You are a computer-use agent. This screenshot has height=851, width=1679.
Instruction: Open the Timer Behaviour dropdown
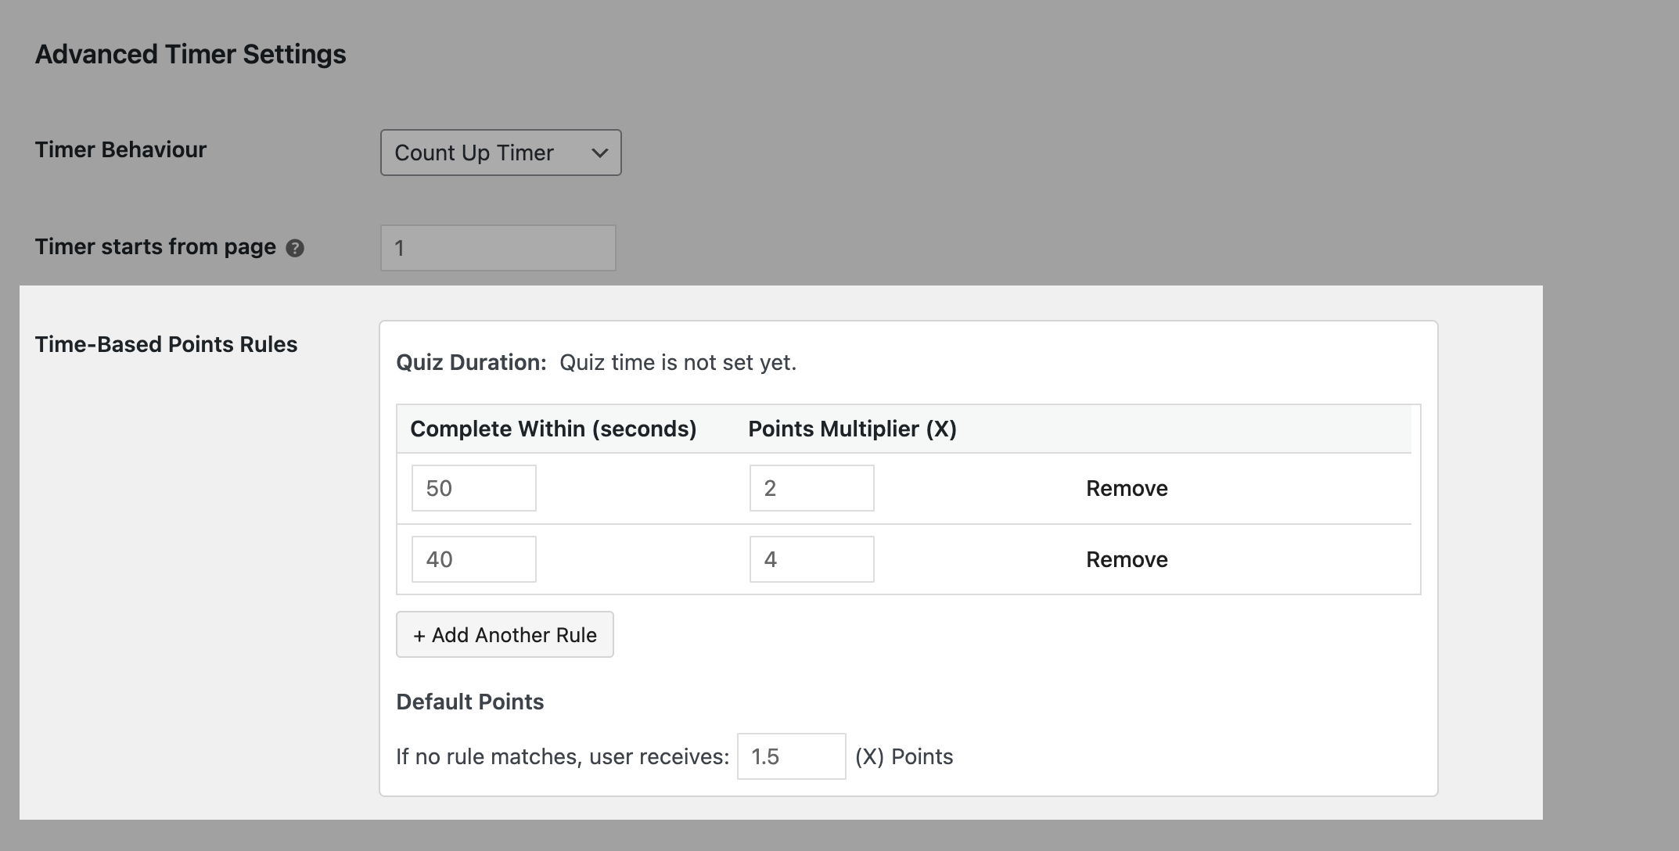coord(500,153)
